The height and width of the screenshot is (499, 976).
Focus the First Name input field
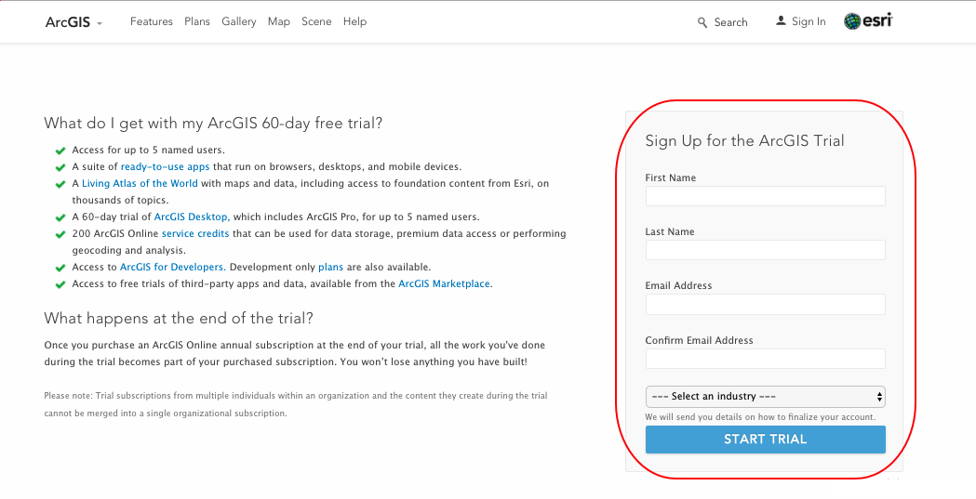[765, 196]
